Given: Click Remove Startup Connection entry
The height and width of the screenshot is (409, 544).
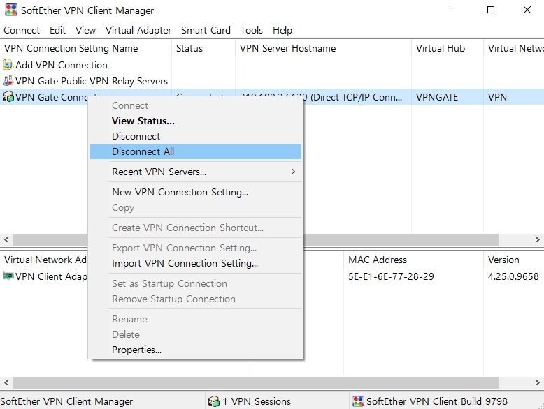Looking at the screenshot, I should click(x=195, y=299).
